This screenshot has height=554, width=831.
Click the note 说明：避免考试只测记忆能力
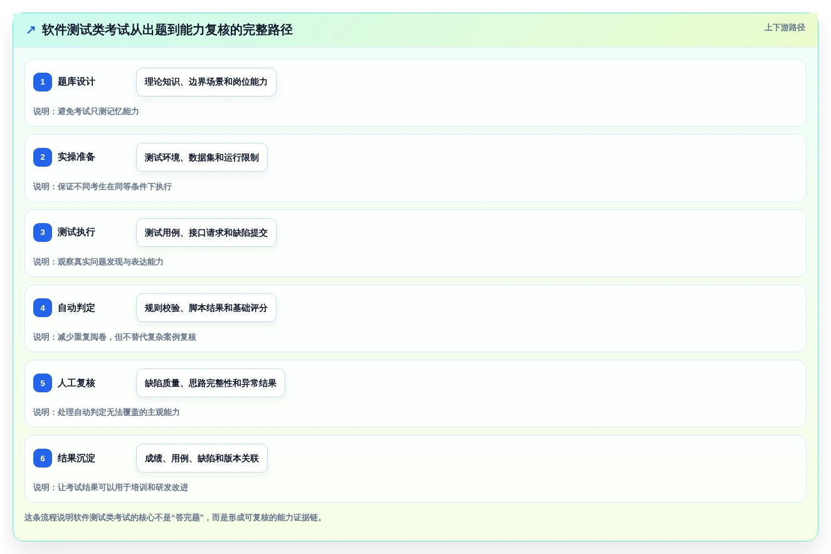(86, 112)
